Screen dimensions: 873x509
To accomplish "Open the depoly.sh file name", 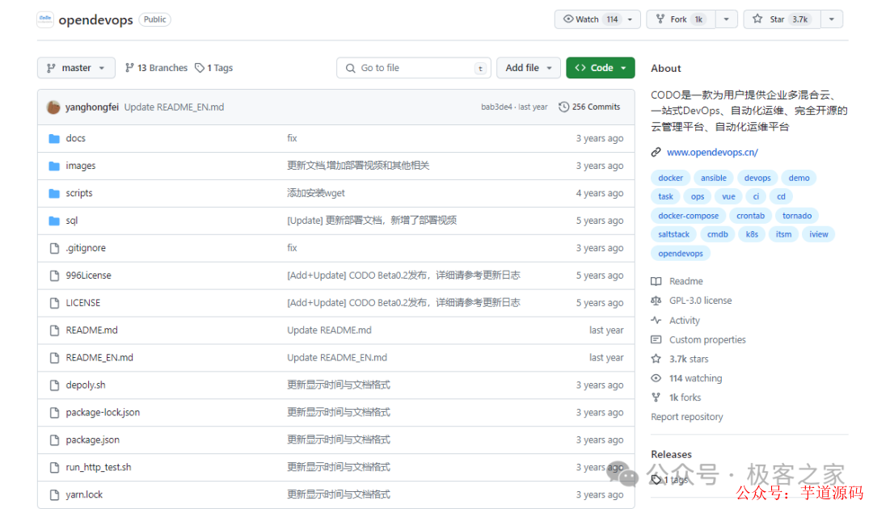I will point(85,385).
